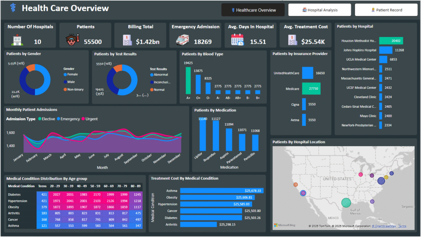This screenshot has width=421, height=237.
Task: Click the calendar icon for Avg. Days
Action: click(x=237, y=40)
